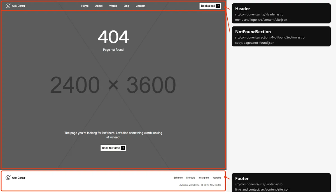Click the "Available worldwide · © 2026 Alex Carter" text
This screenshot has width=336, height=192.
click(x=200, y=185)
